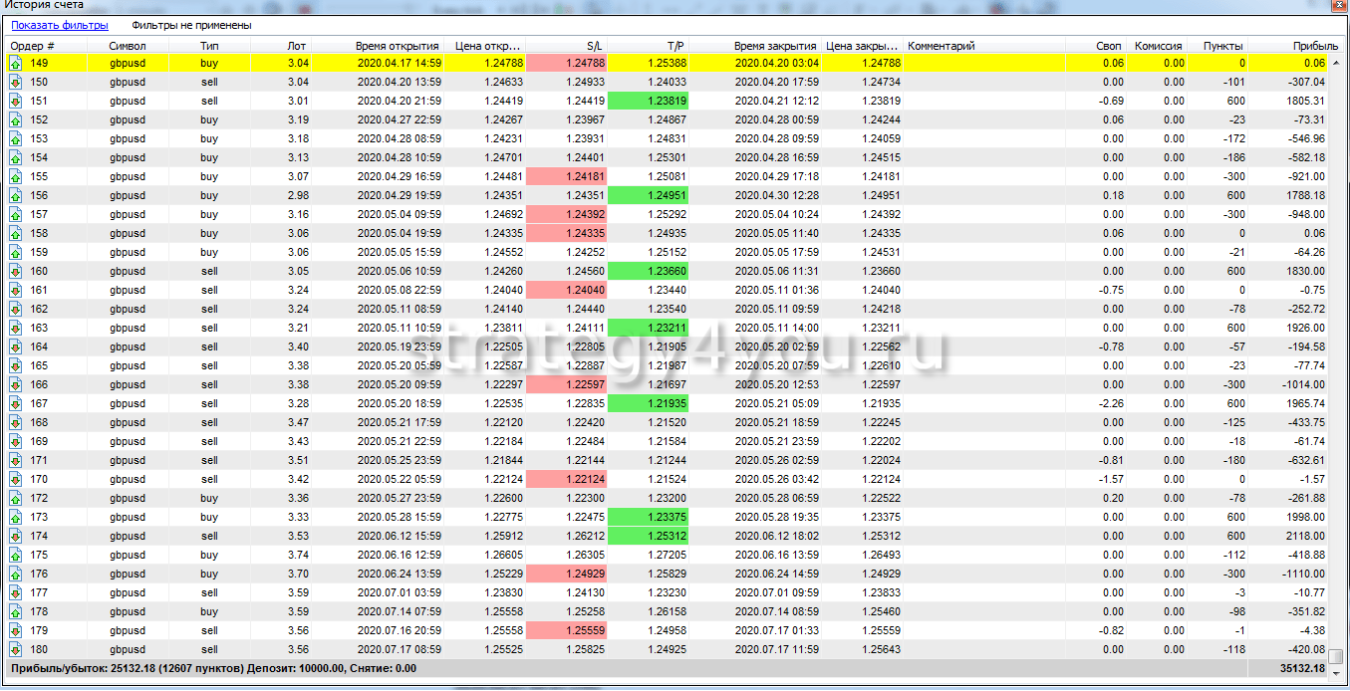This screenshot has width=1350, height=691.
Task: Sort by the 'Ордер #' column header
Action: (33, 46)
